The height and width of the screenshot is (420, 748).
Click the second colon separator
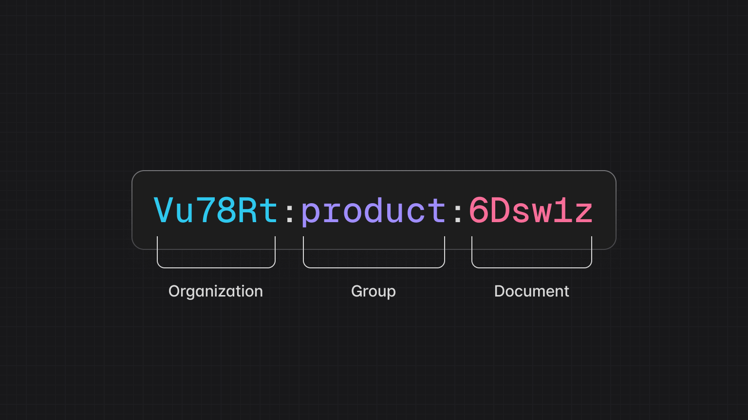pos(458,214)
